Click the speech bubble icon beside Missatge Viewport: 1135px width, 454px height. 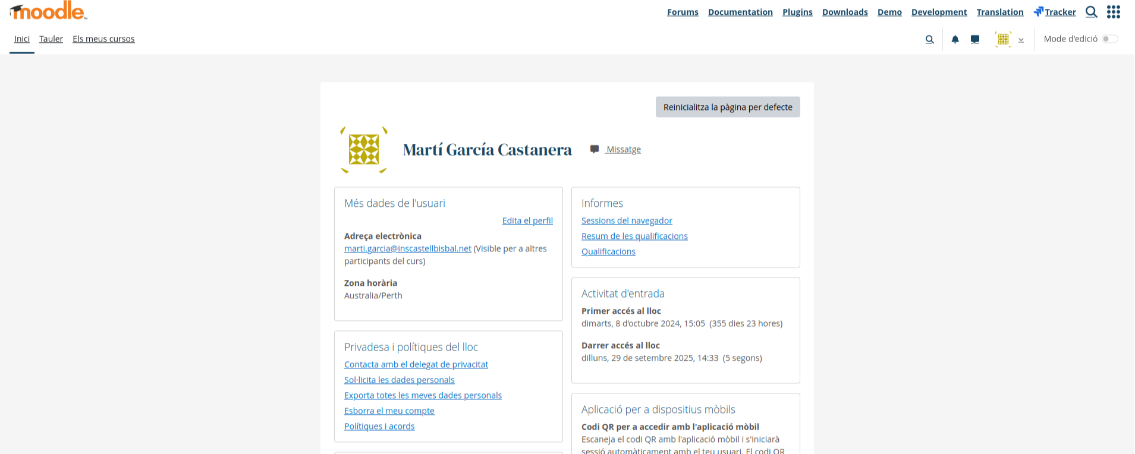click(x=594, y=149)
